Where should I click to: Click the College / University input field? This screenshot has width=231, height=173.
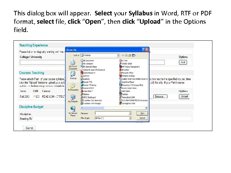click(42, 62)
